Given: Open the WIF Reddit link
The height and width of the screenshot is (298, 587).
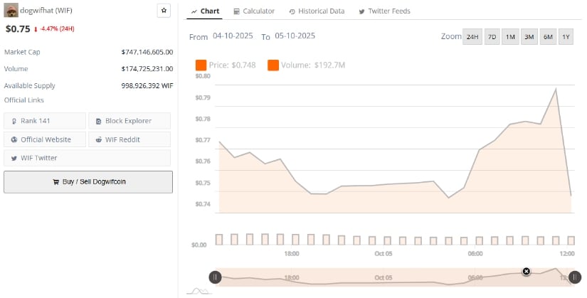Looking at the screenshot, I should 129,139.
